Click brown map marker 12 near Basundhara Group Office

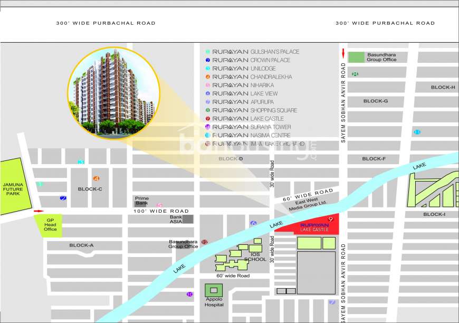tap(205, 242)
